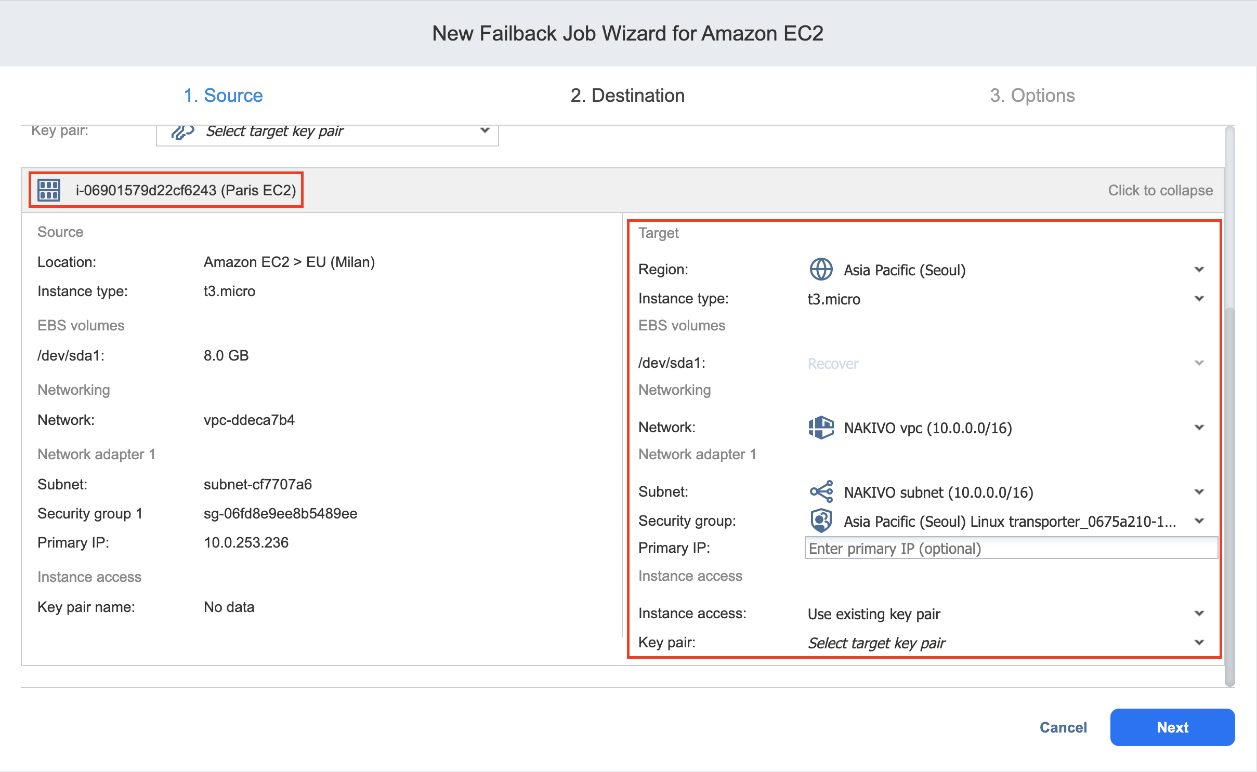Expand the Subnet dropdown chevron

(x=1199, y=492)
